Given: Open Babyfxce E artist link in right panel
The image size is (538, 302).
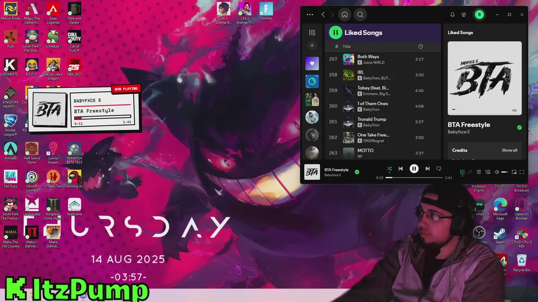Looking at the screenshot, I should (x=459, y=132).
